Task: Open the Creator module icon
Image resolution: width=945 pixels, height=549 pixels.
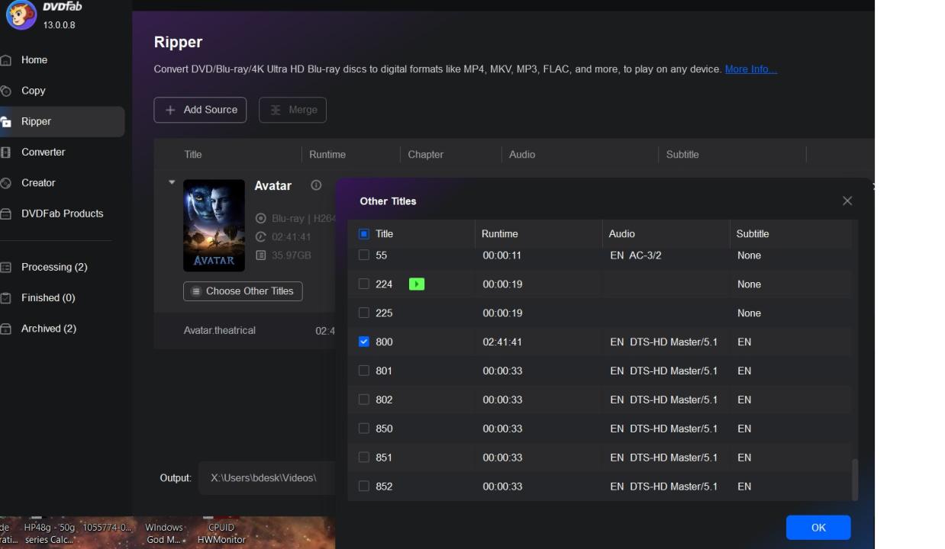Action: (6, 183)
